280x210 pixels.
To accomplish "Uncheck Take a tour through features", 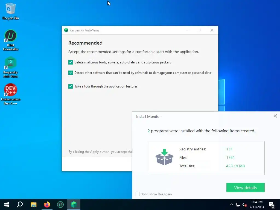I will tap(71, 86).
